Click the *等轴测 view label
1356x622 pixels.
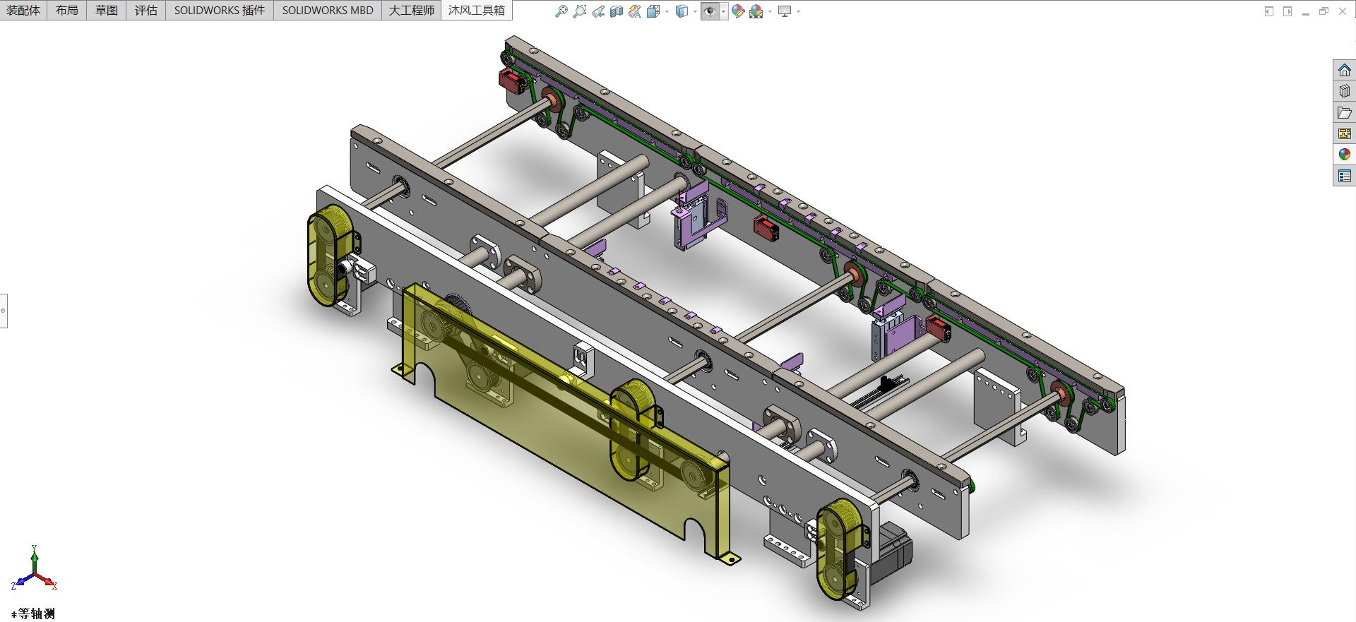pos(33,614)
